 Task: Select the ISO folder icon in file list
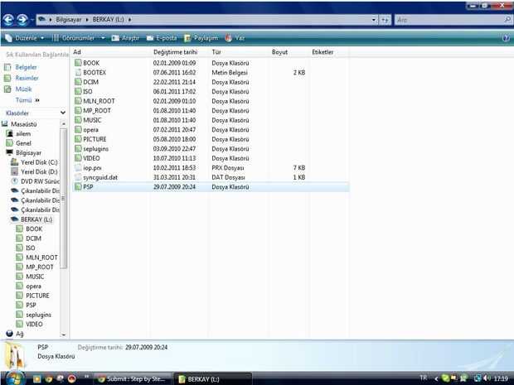[78, 91]
